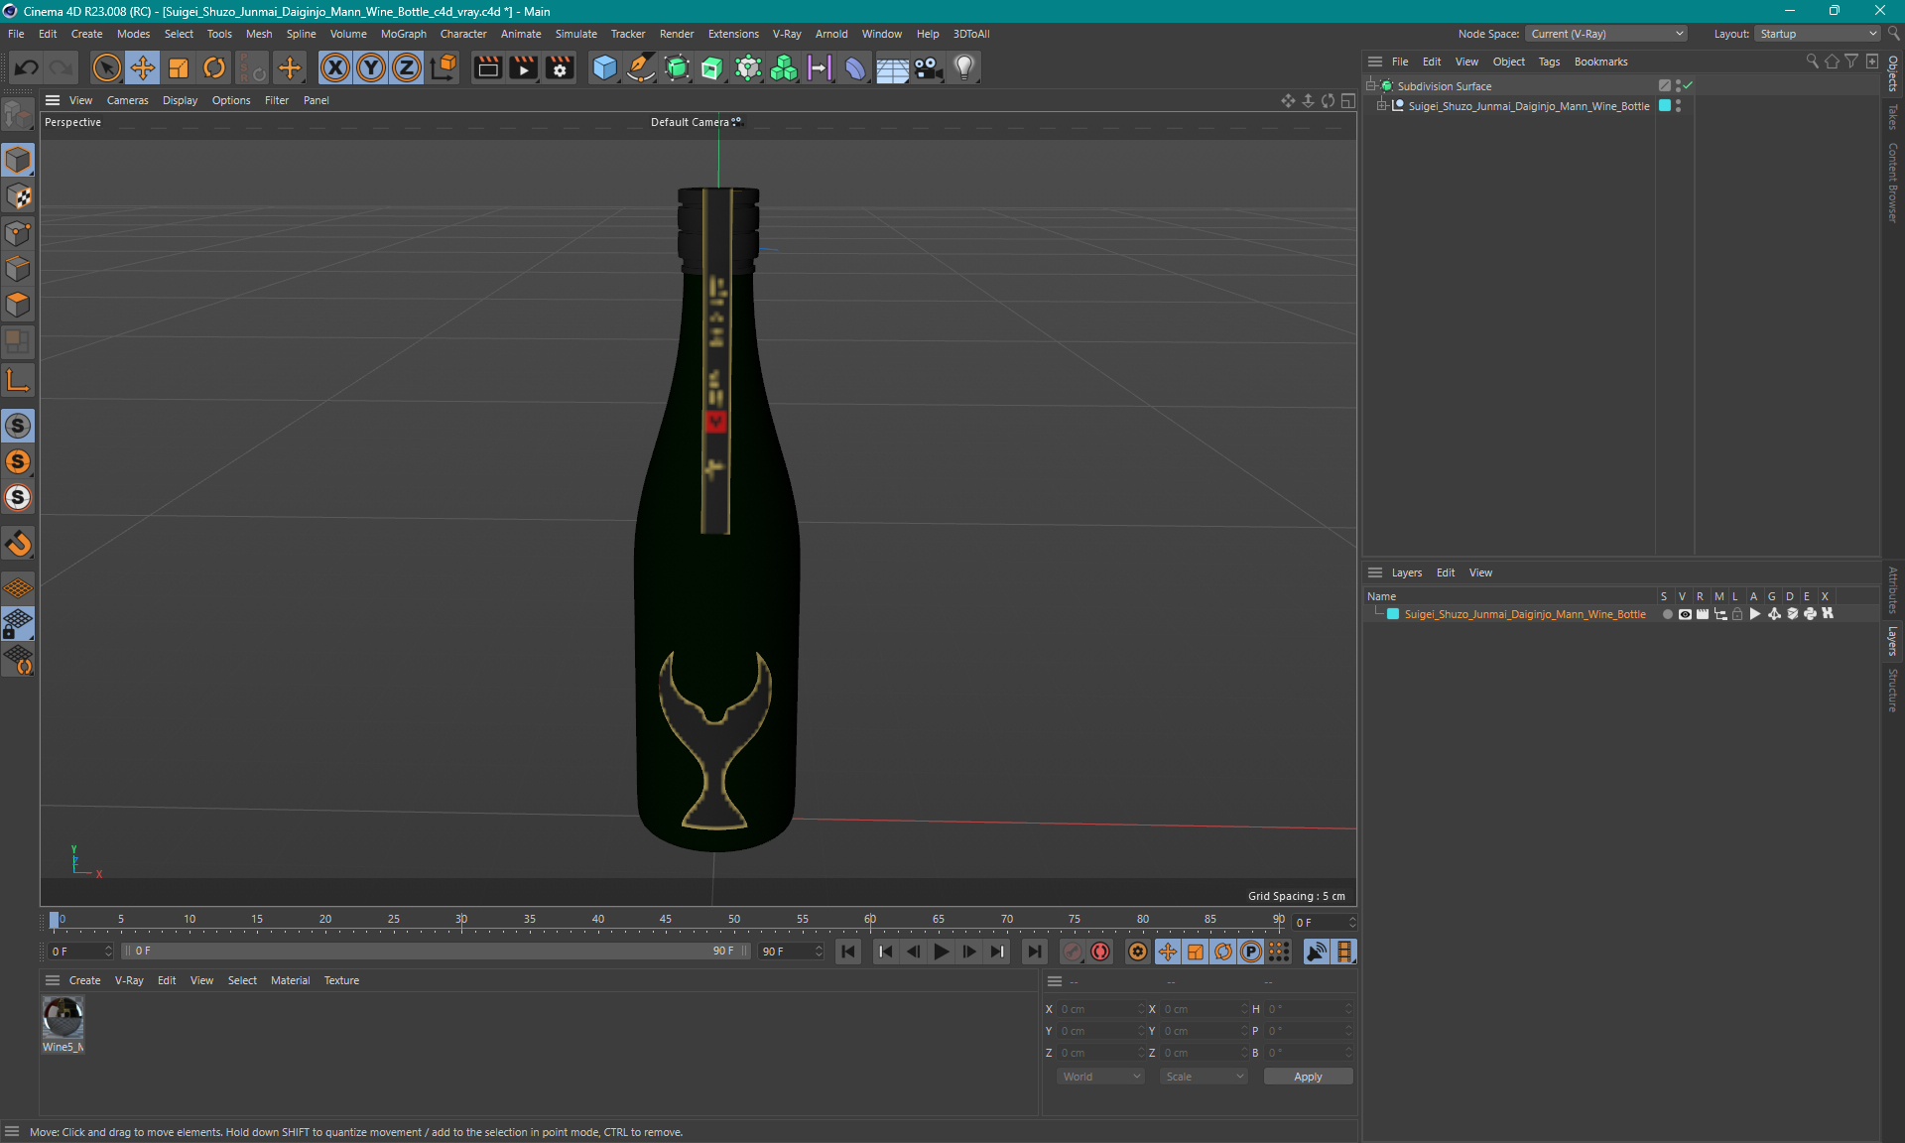This screenshot has height=1143, width=1905.
Task: Click the Undo arrow icon
Action: coord(27,67)
